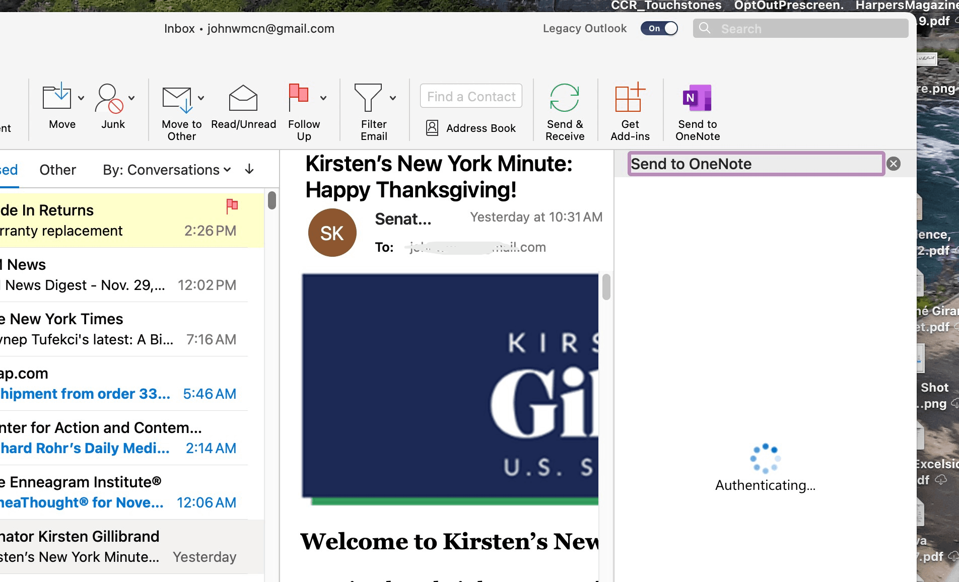Screen dimensions: 959x582
Task: Switch to the Other inbox tab
Action: point(58,170)
